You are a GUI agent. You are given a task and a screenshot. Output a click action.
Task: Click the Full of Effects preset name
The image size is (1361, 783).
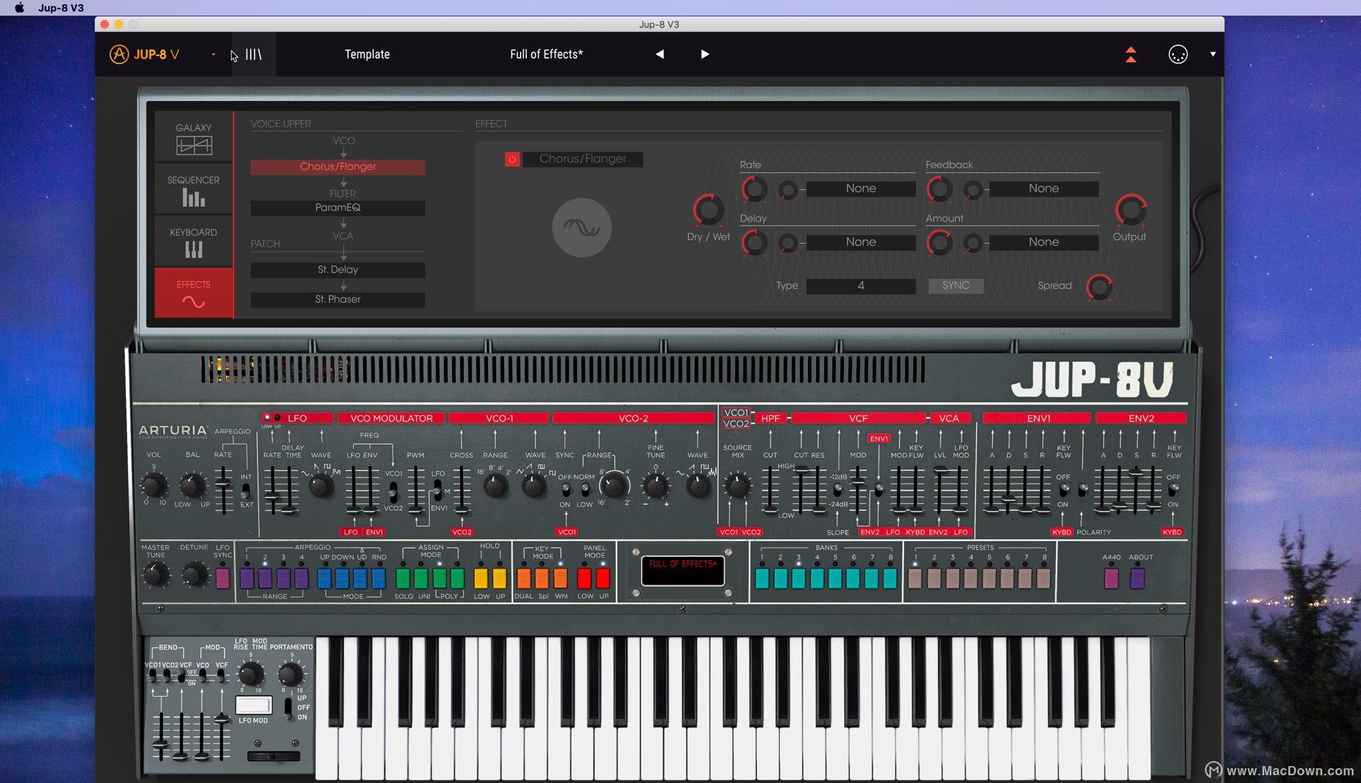[x=547, y=54]
